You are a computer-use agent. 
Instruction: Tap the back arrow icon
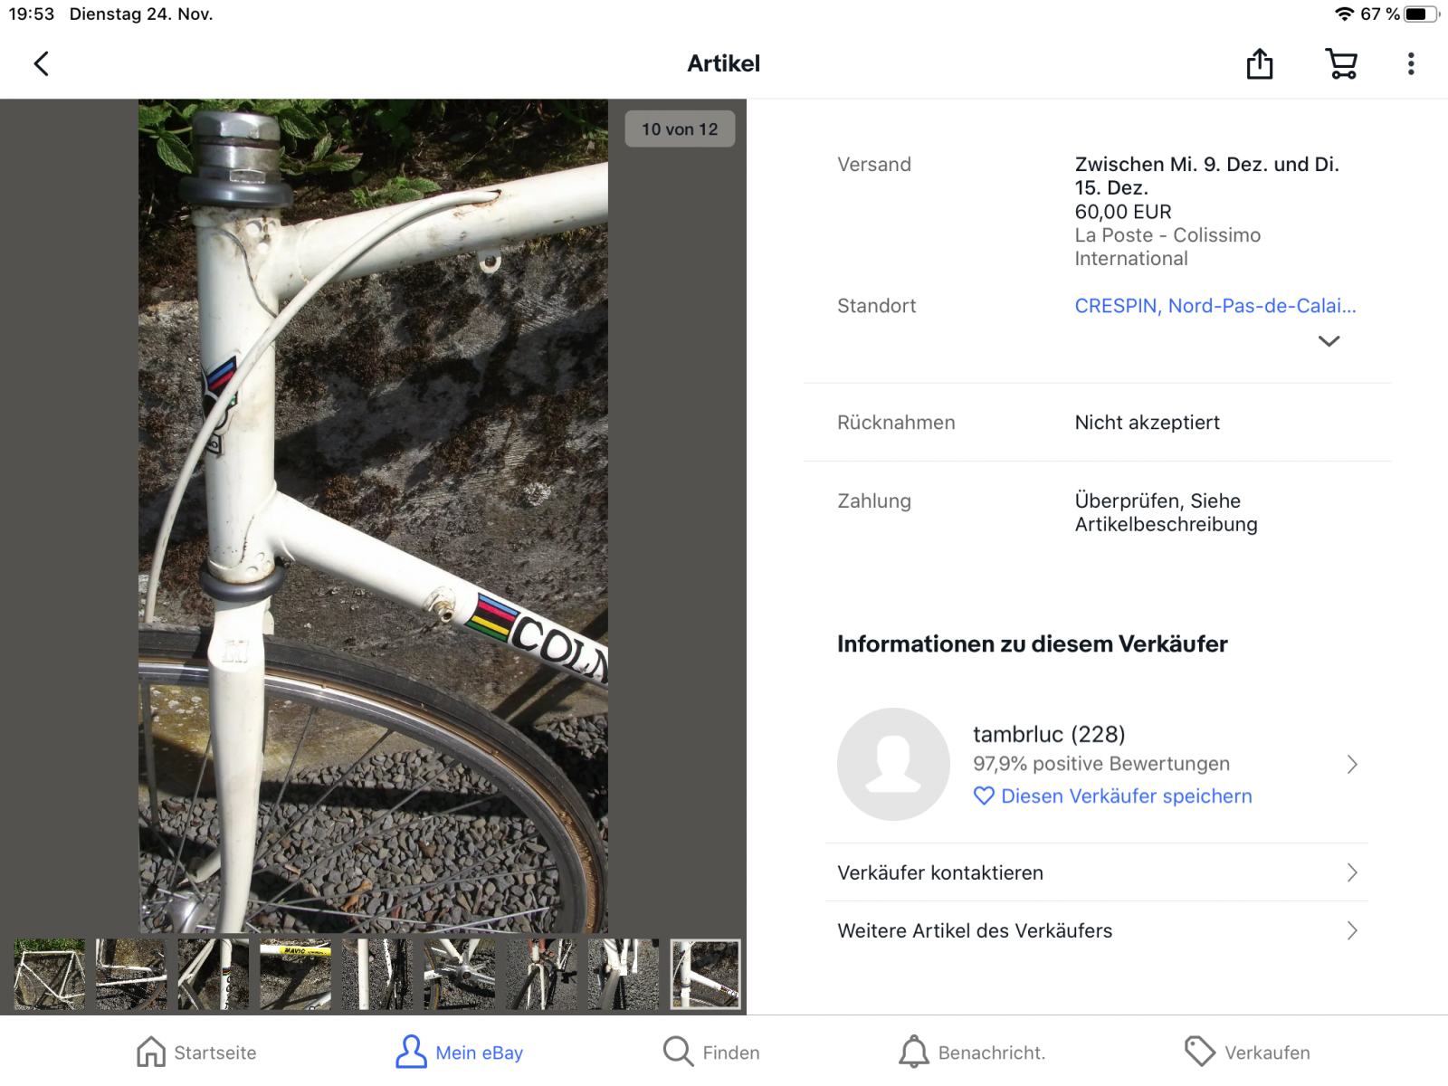tap(42, 63)
